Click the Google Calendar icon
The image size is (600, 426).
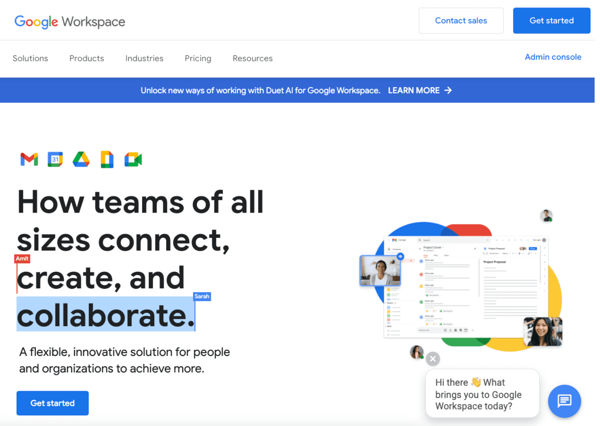click(55, 159)
